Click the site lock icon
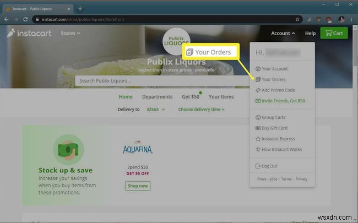The height and width of the screenshot is (223, 358). pyautogui.click(x=37, y=19)
